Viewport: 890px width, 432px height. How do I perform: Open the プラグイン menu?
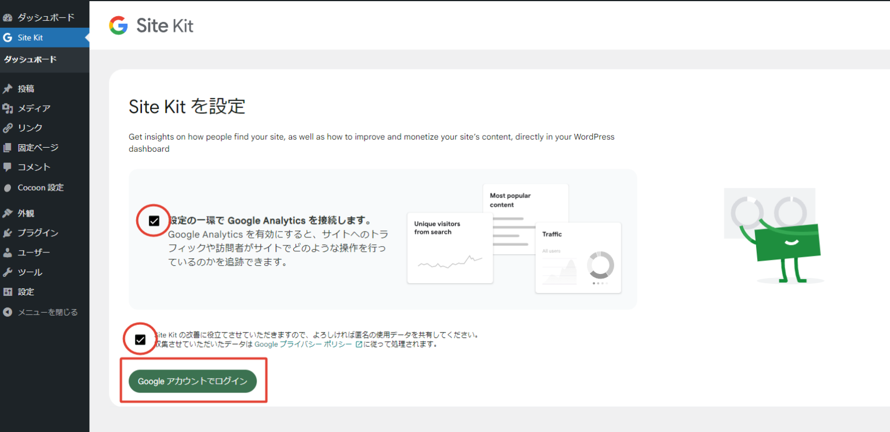pyautogui.click(x=45, y=233)
